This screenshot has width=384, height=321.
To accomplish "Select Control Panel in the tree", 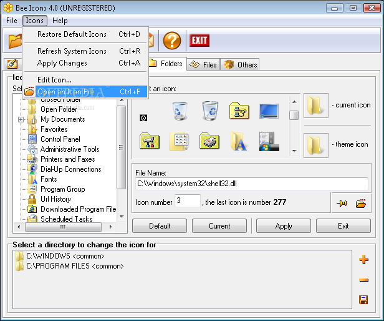I will 60,139.
